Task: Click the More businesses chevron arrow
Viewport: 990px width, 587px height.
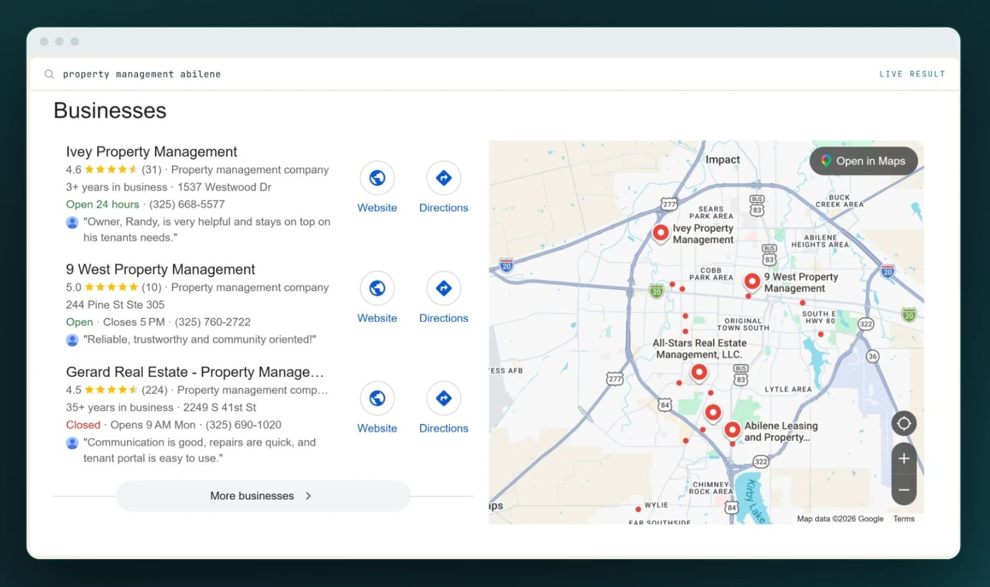Action: tap(308, 496)
